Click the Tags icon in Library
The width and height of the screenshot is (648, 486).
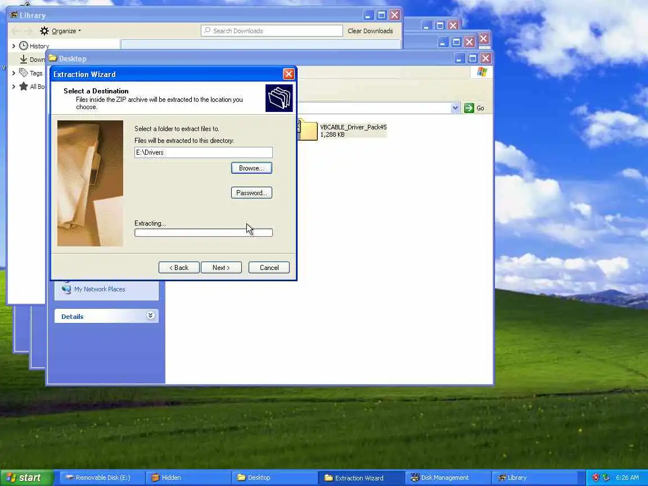24,73
